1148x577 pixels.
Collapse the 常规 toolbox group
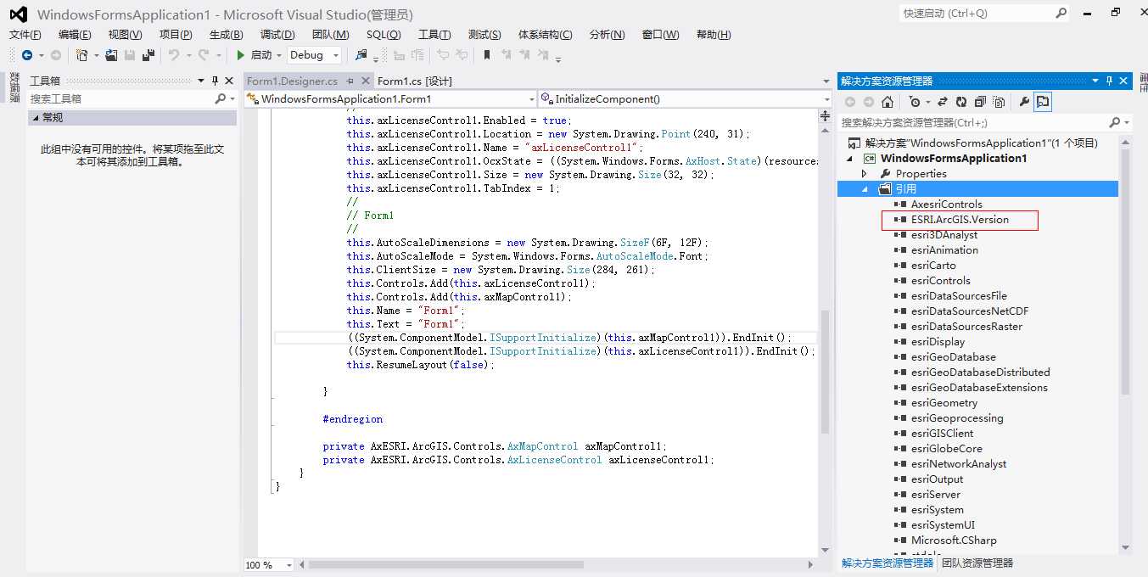pyautogui.click(x=36, y=118)
